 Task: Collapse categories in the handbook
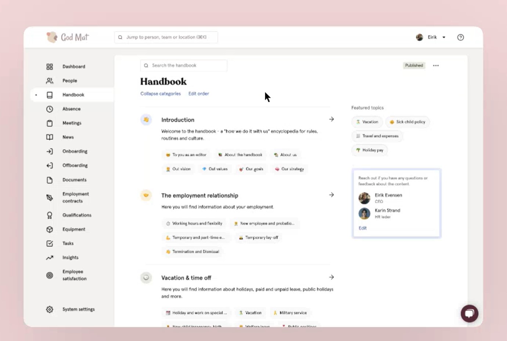(x=160, y=93)
